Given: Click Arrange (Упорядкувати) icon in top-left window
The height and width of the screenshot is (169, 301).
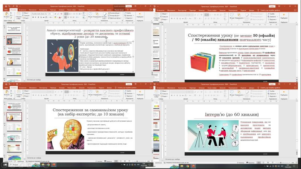Looking at the screenshot, I should [97, 14].
